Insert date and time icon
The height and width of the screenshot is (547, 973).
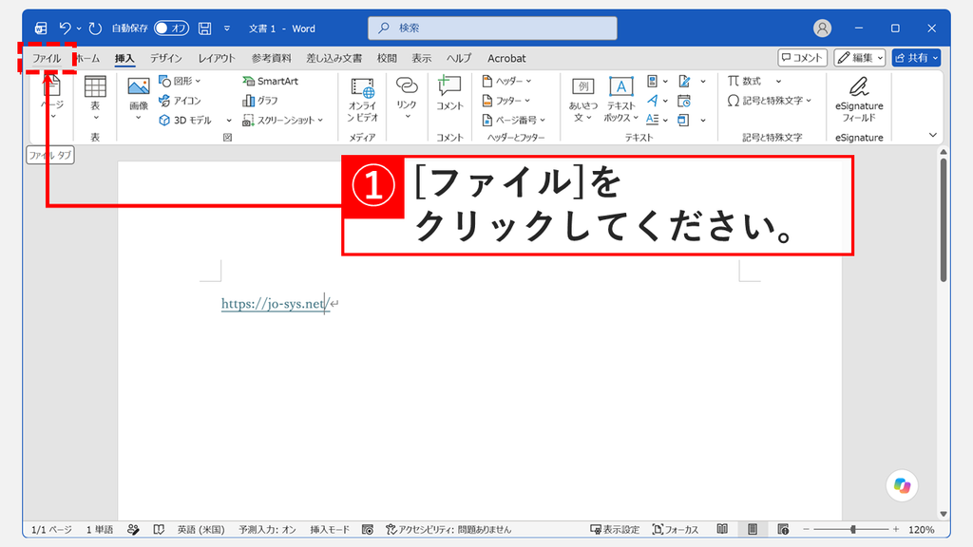(684, 101)
